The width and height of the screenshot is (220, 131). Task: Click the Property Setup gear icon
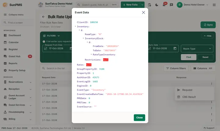(5, 70)
